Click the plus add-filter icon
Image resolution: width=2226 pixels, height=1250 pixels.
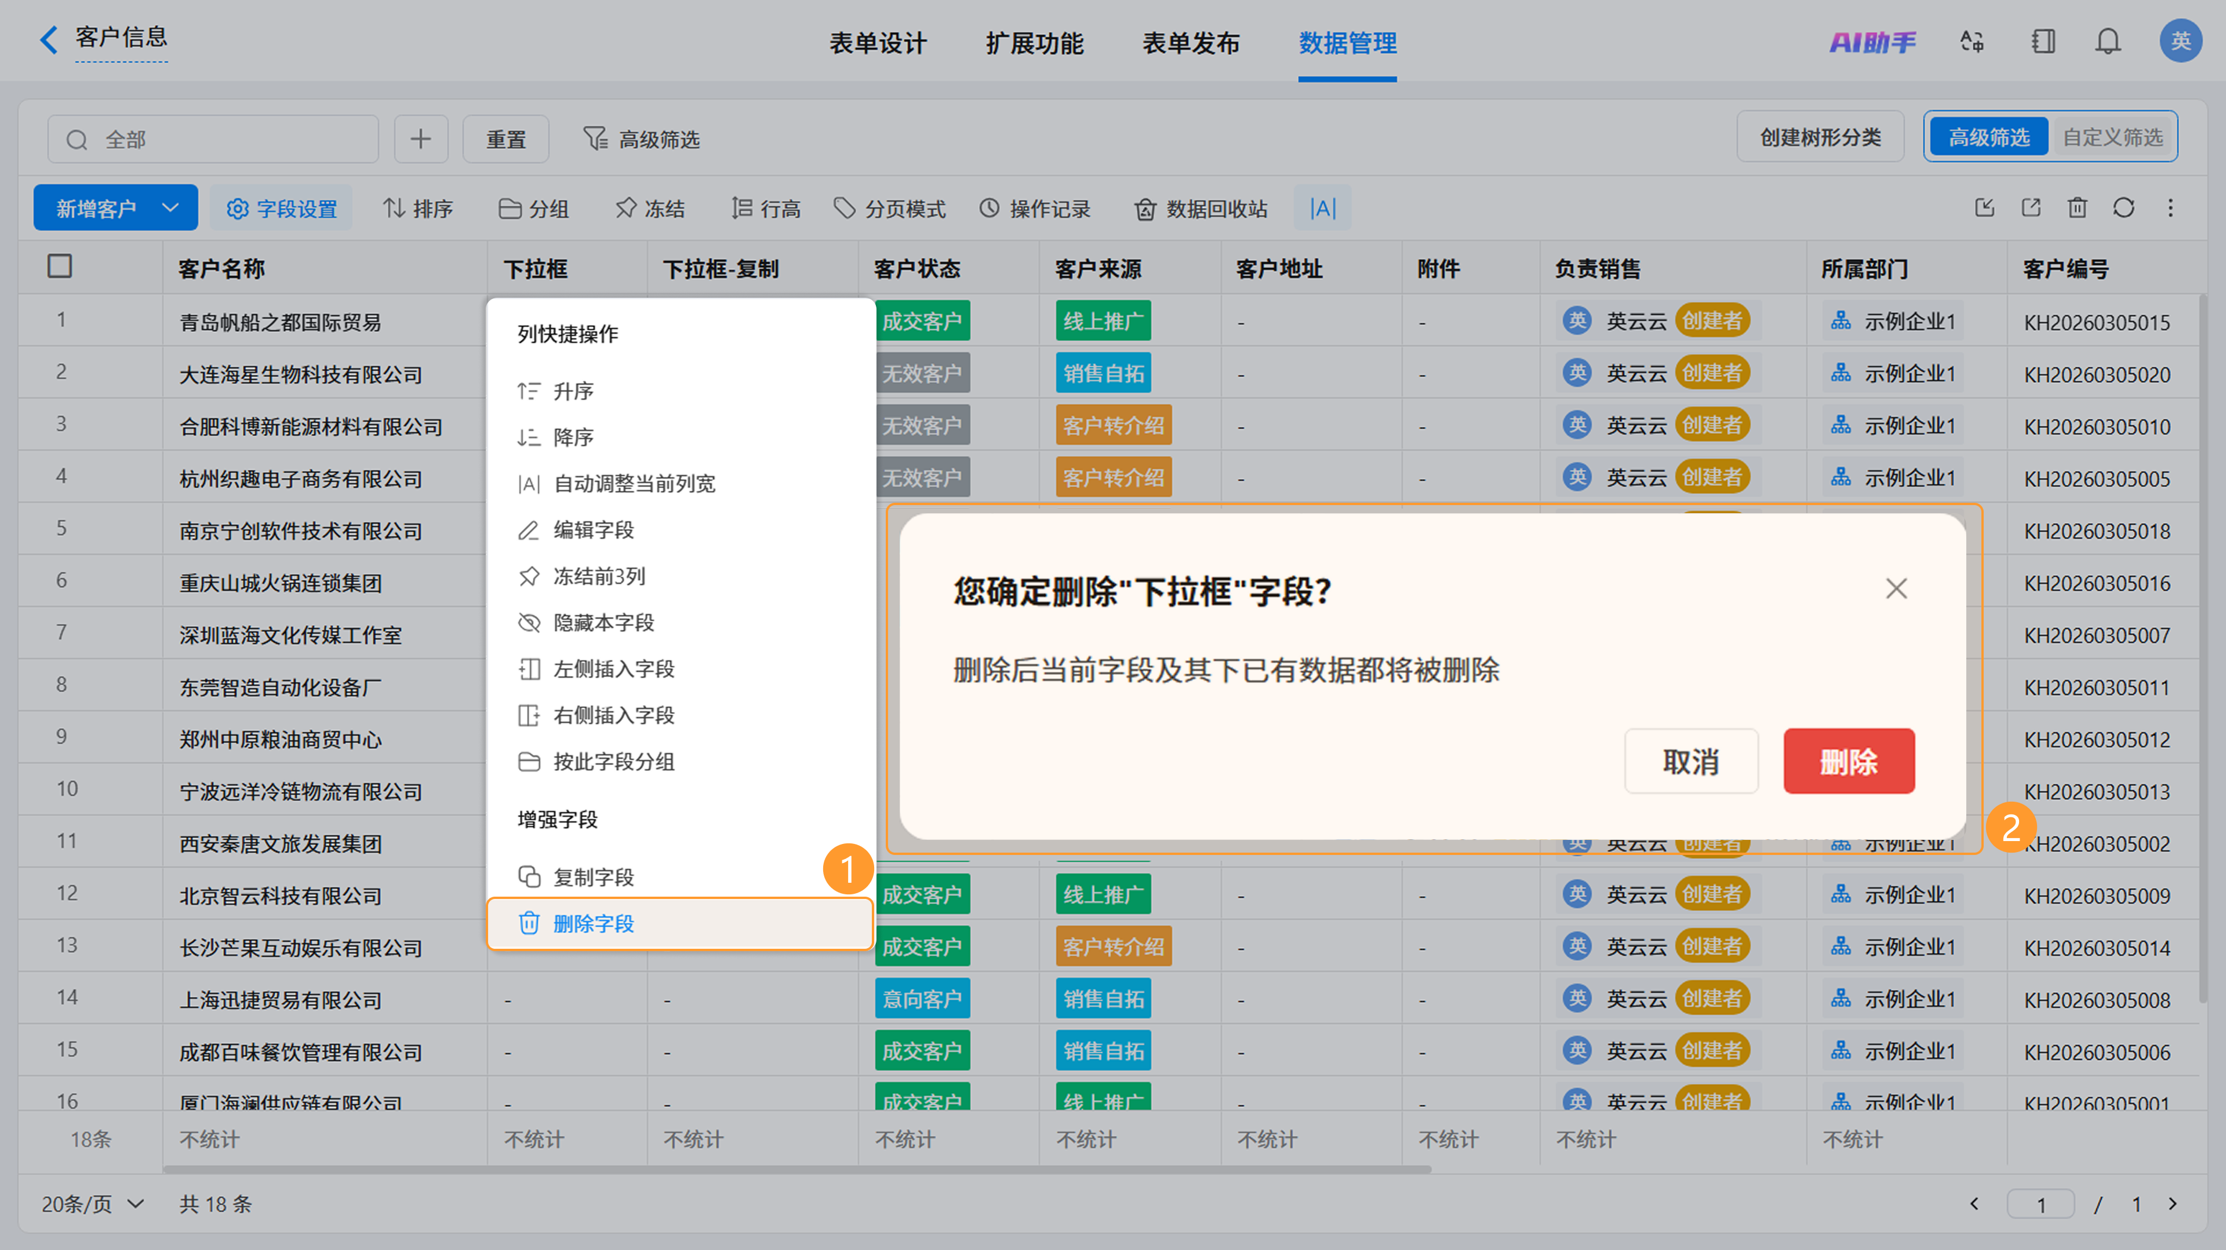[x=421, y=139]
